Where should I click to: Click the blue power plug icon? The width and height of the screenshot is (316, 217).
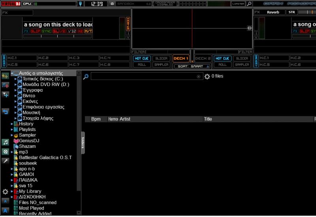pos(80,4)
